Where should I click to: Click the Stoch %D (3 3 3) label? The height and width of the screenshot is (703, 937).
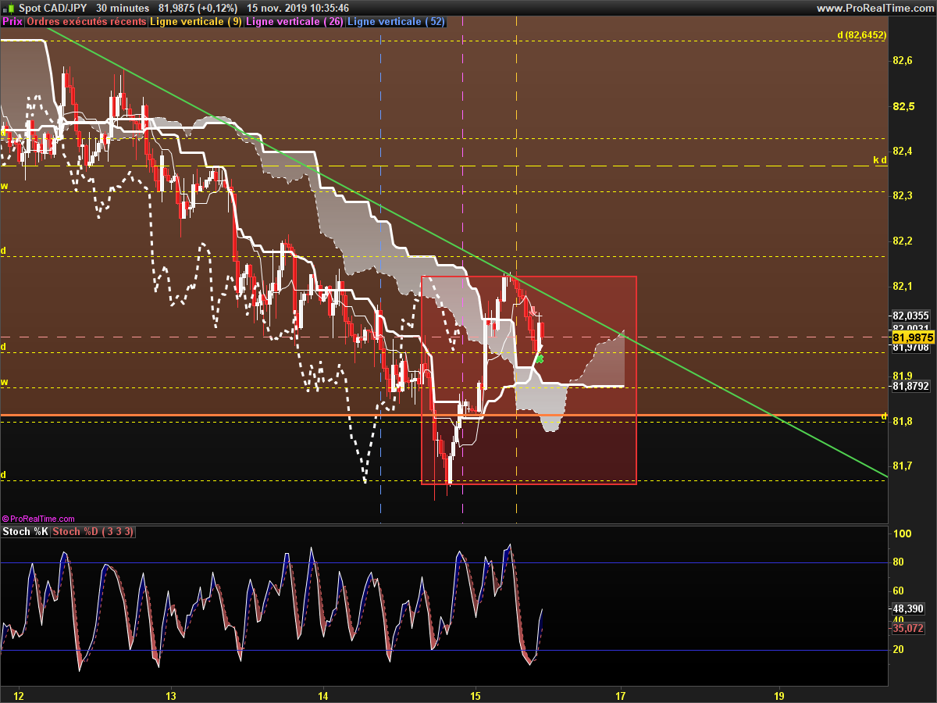[94, 532]
